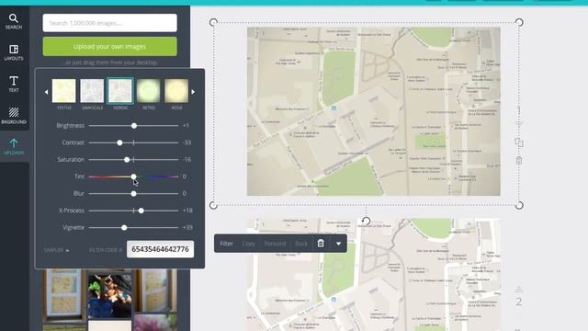Click the Saturation value -16
Image resolution: width=588 pixels, height=331 pixels.
[187, 159]
